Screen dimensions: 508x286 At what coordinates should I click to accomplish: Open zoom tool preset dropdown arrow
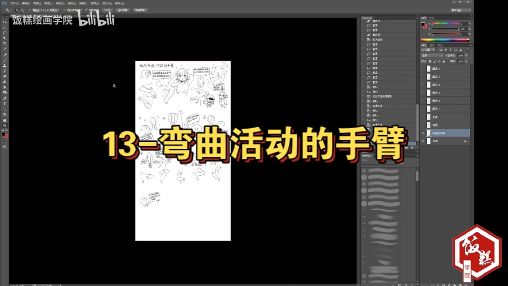[12, 10]
